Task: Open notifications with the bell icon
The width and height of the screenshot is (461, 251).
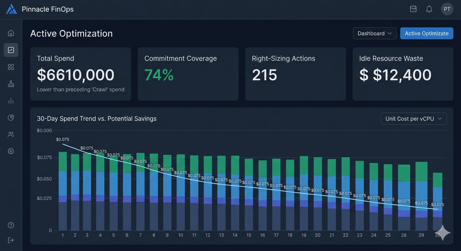Action: click(429, 9)
